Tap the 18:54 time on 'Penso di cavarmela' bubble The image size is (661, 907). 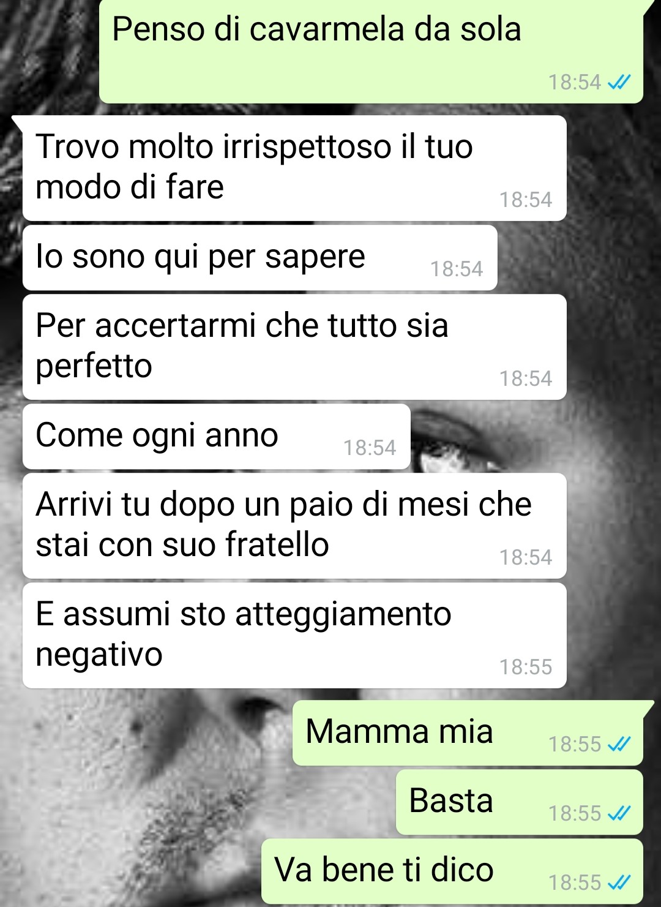[x=575, y=82]
